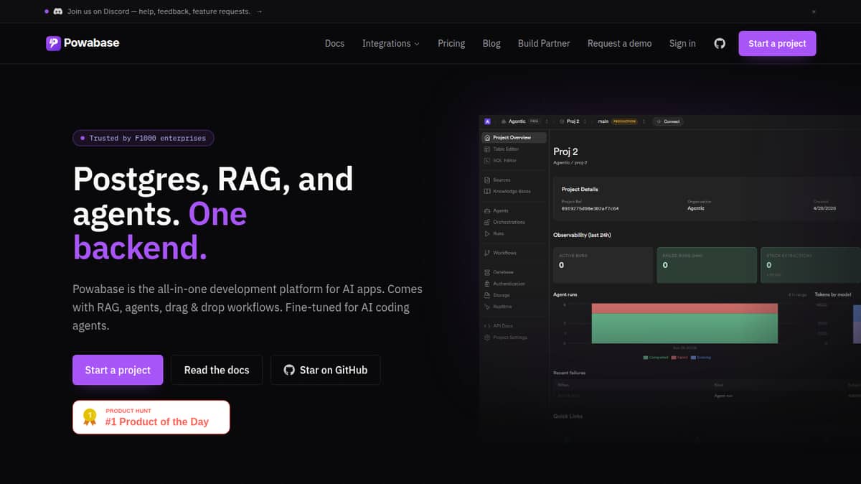861x484 pixels.
Task: Open the GitHub icon in navigation bar
Action: (x=720, y=43)
